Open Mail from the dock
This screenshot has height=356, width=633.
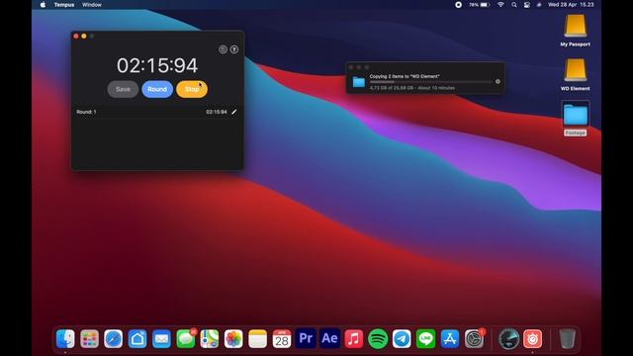(x=161, y=338)
